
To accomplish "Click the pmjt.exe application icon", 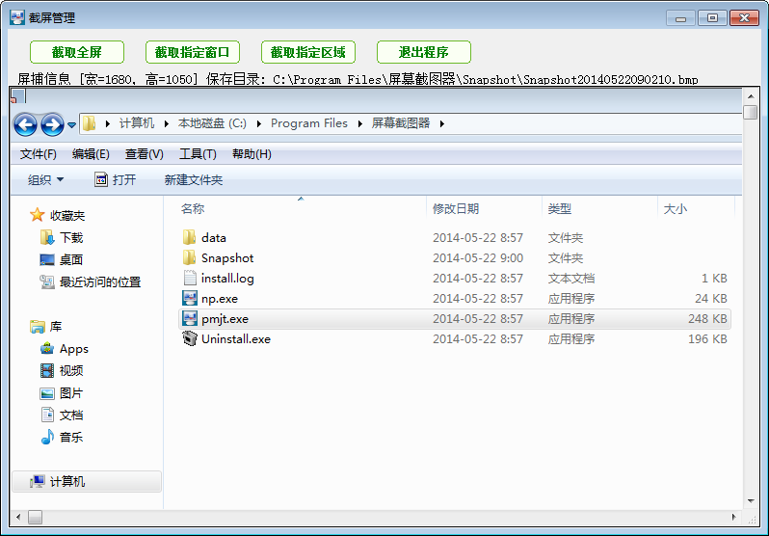I will click(x=189, y=318).
